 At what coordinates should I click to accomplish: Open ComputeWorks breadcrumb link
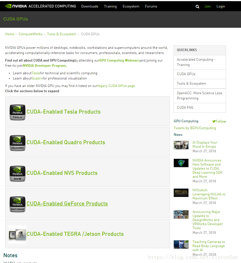[31, 34]
